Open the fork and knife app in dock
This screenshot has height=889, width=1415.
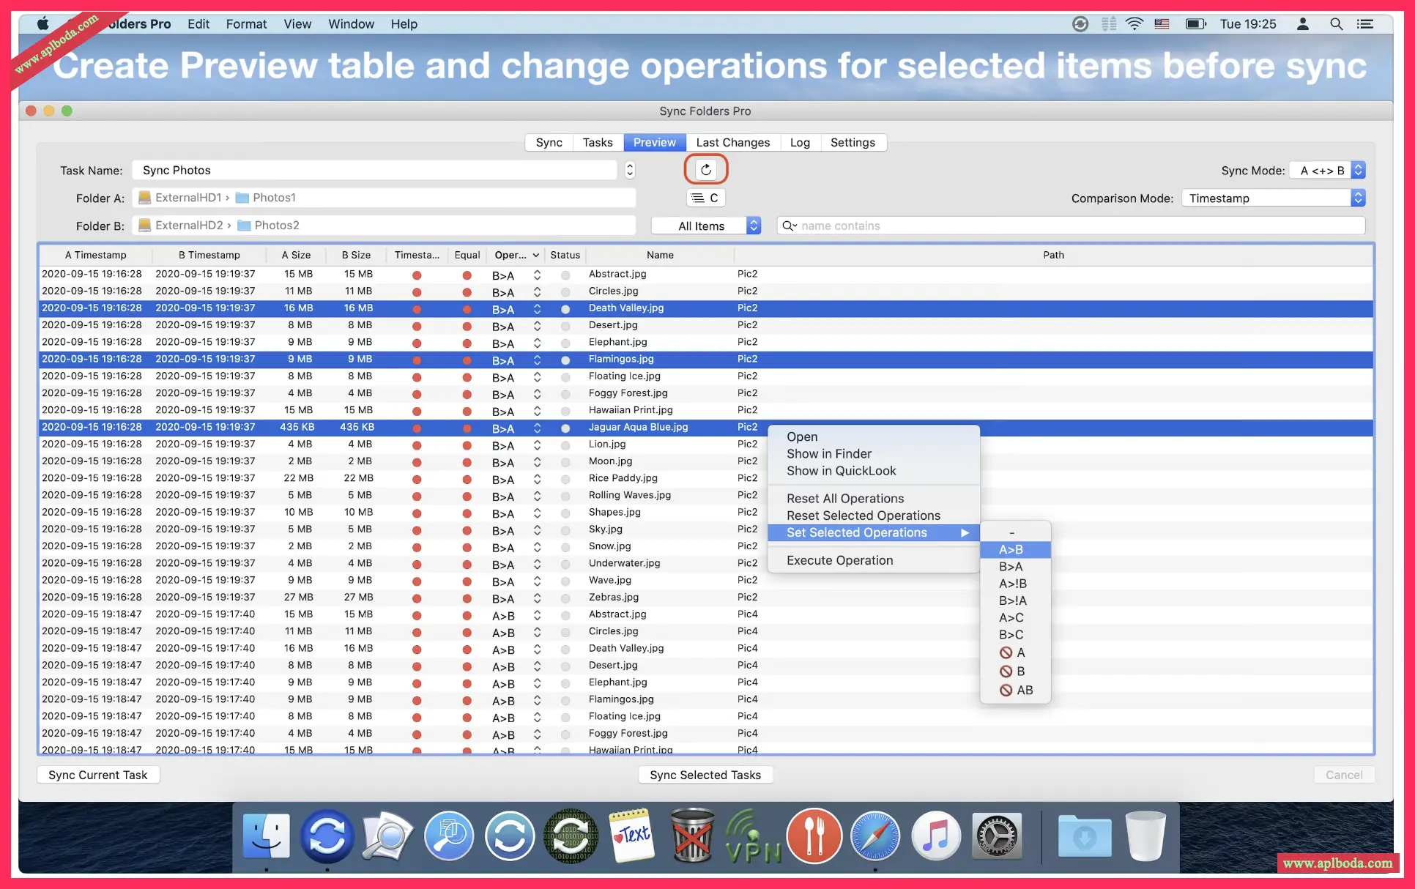pyautogui.click(x=814, y=836)
